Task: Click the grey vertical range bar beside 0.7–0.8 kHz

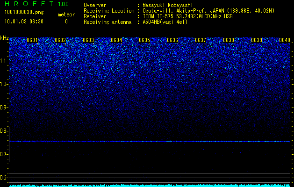Action: click(9, 144)
